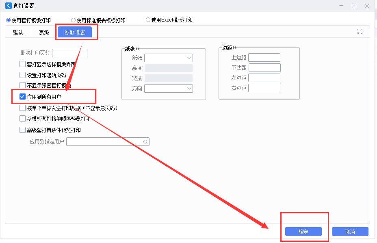This screenshot has height=243, width=377.
Task: Maximize the 套打设置 window
Action: pos(354,6)
